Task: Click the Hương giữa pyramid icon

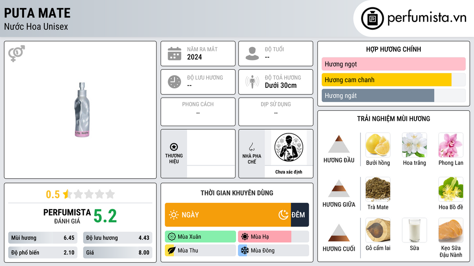Action: pos(339,188)
